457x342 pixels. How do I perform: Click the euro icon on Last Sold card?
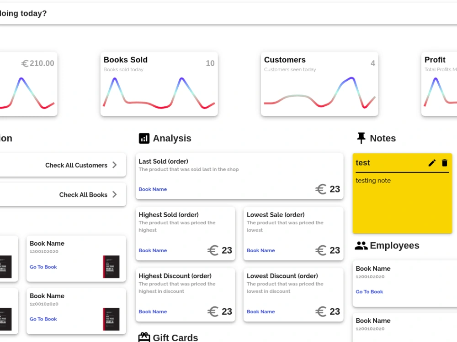point(321,189)
